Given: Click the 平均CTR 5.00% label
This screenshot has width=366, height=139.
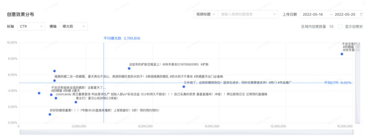Looking at the screenshot, I should 338,83.
